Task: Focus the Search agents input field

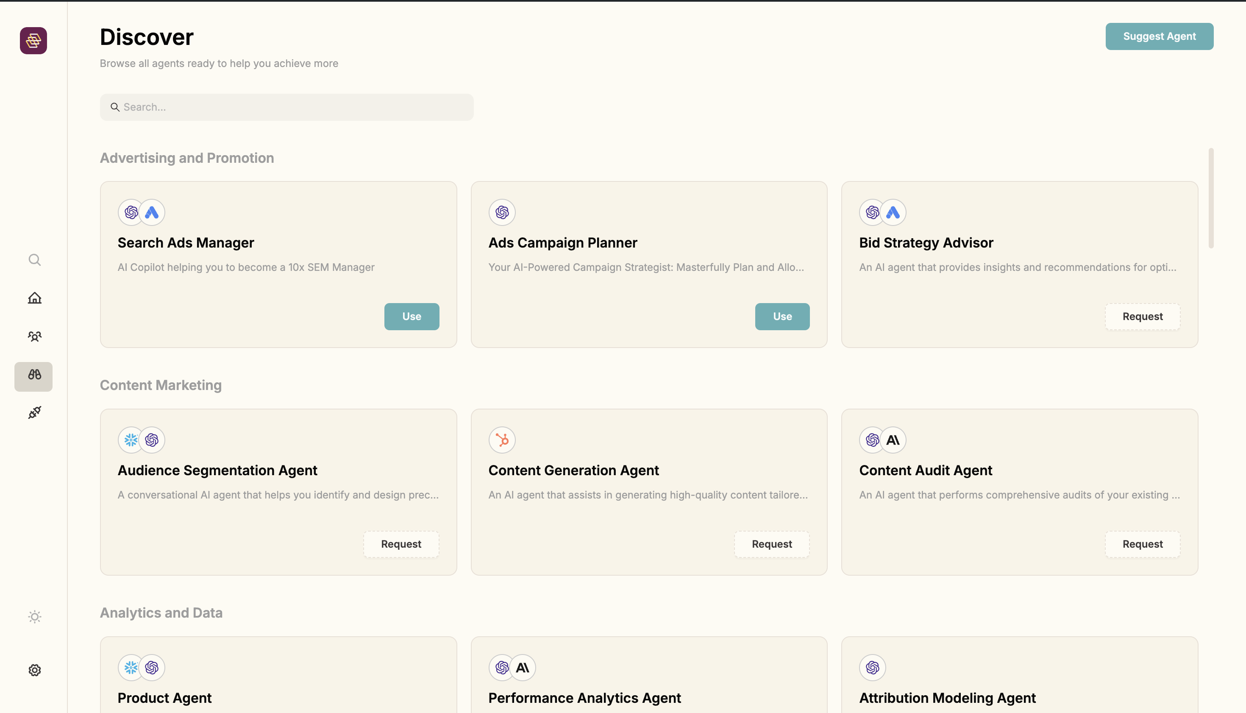Action: pos(286,107)
